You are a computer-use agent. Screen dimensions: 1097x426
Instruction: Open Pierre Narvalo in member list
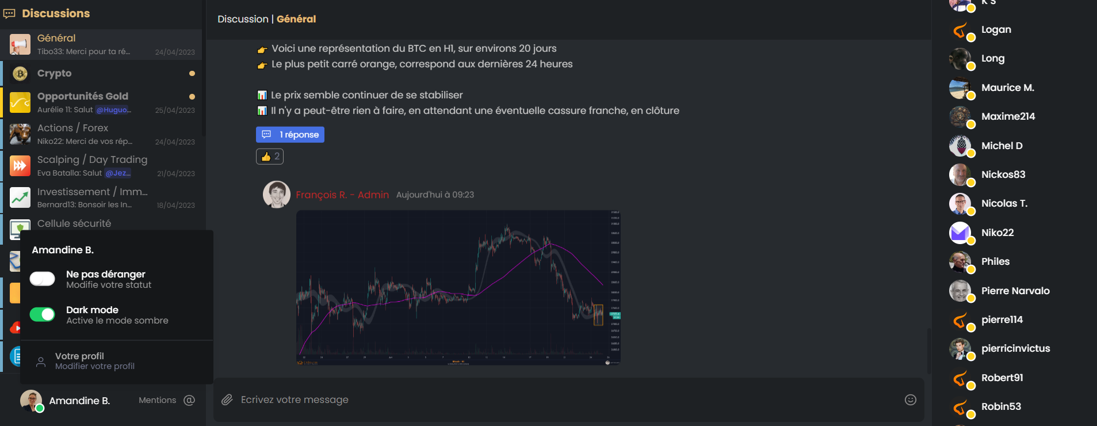(x=1015, y=291)
